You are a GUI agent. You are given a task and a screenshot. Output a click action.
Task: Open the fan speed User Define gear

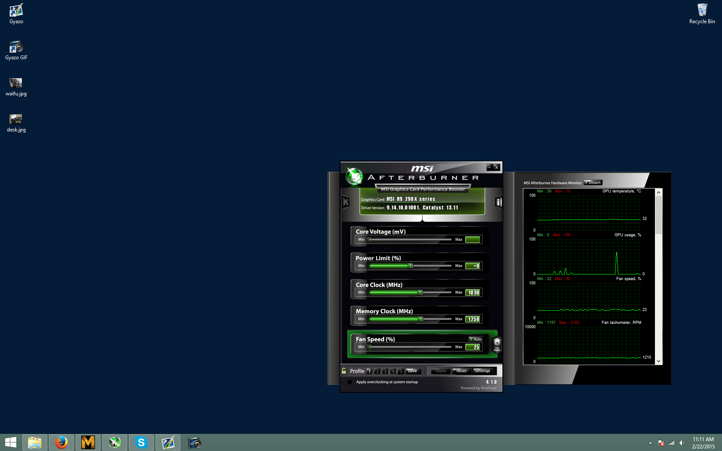(x=497, y=344)
